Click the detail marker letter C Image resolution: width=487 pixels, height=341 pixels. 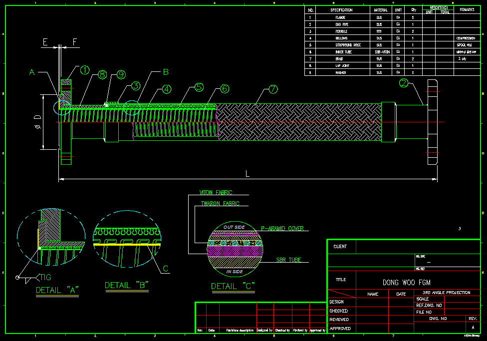pos(166,269)
